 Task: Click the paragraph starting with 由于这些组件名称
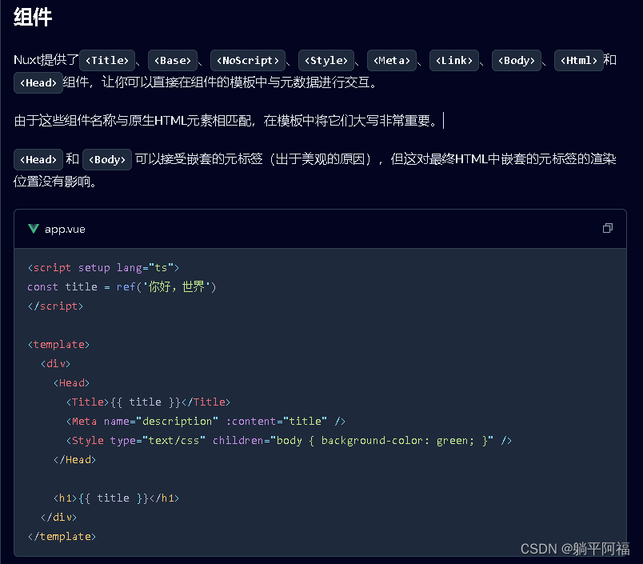coord(226,121)
